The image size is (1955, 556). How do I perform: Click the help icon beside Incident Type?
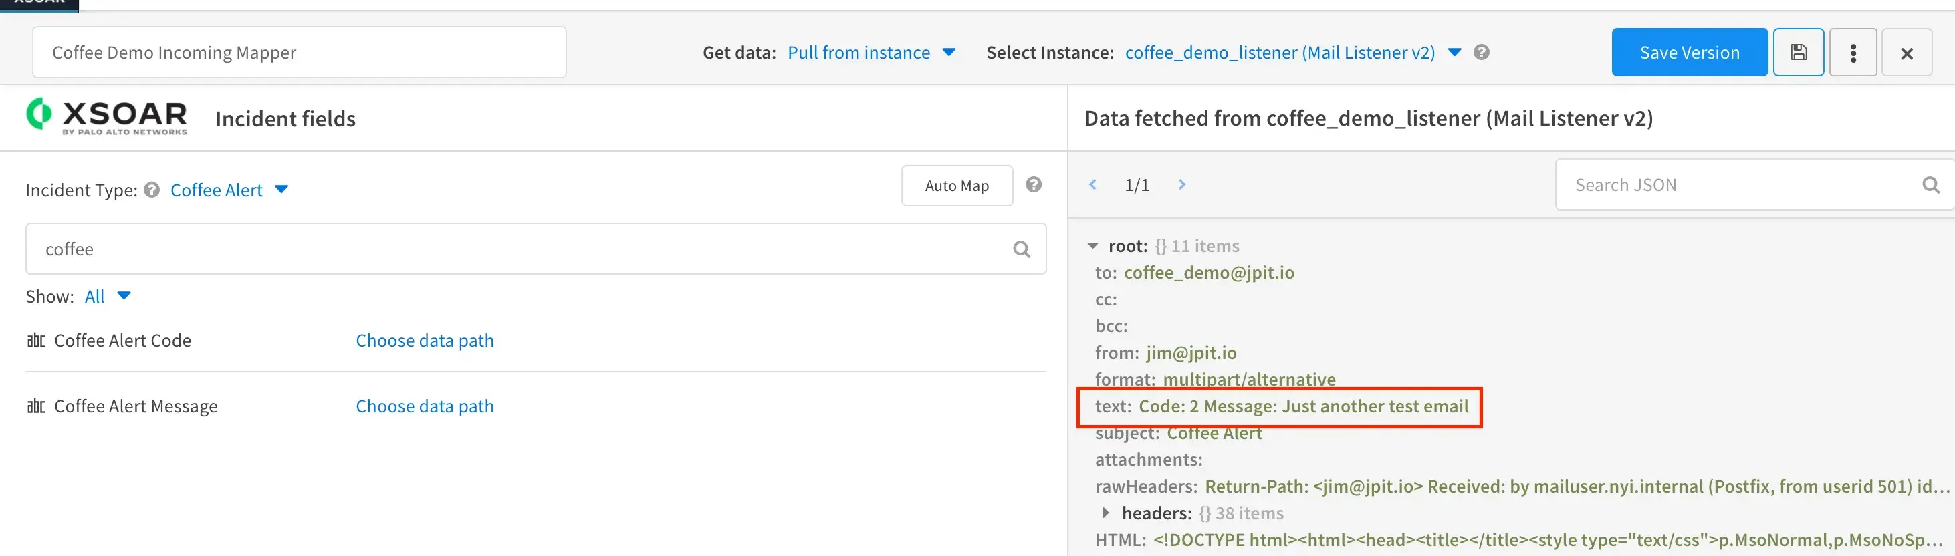(x=152, y=190)
